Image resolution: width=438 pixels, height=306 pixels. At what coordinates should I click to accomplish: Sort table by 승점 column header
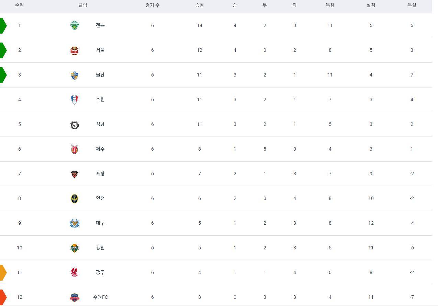coord(199,5)
